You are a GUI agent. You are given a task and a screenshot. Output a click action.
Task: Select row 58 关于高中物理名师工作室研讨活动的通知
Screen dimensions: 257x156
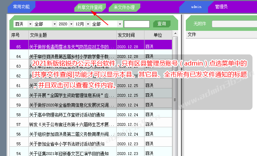point(91,113)
